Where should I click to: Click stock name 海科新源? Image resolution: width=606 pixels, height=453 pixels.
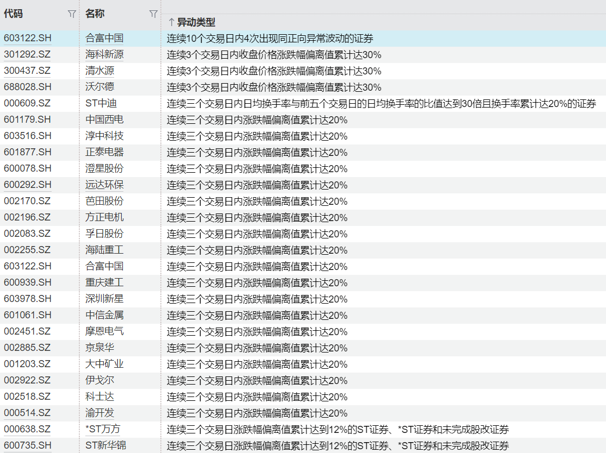click(x=104, y=55)
